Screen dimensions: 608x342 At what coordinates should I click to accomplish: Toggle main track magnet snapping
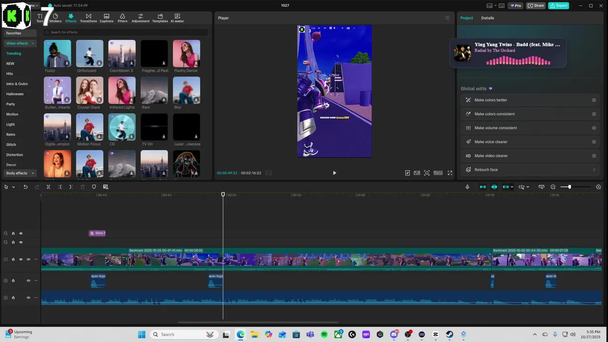point(483,187)
